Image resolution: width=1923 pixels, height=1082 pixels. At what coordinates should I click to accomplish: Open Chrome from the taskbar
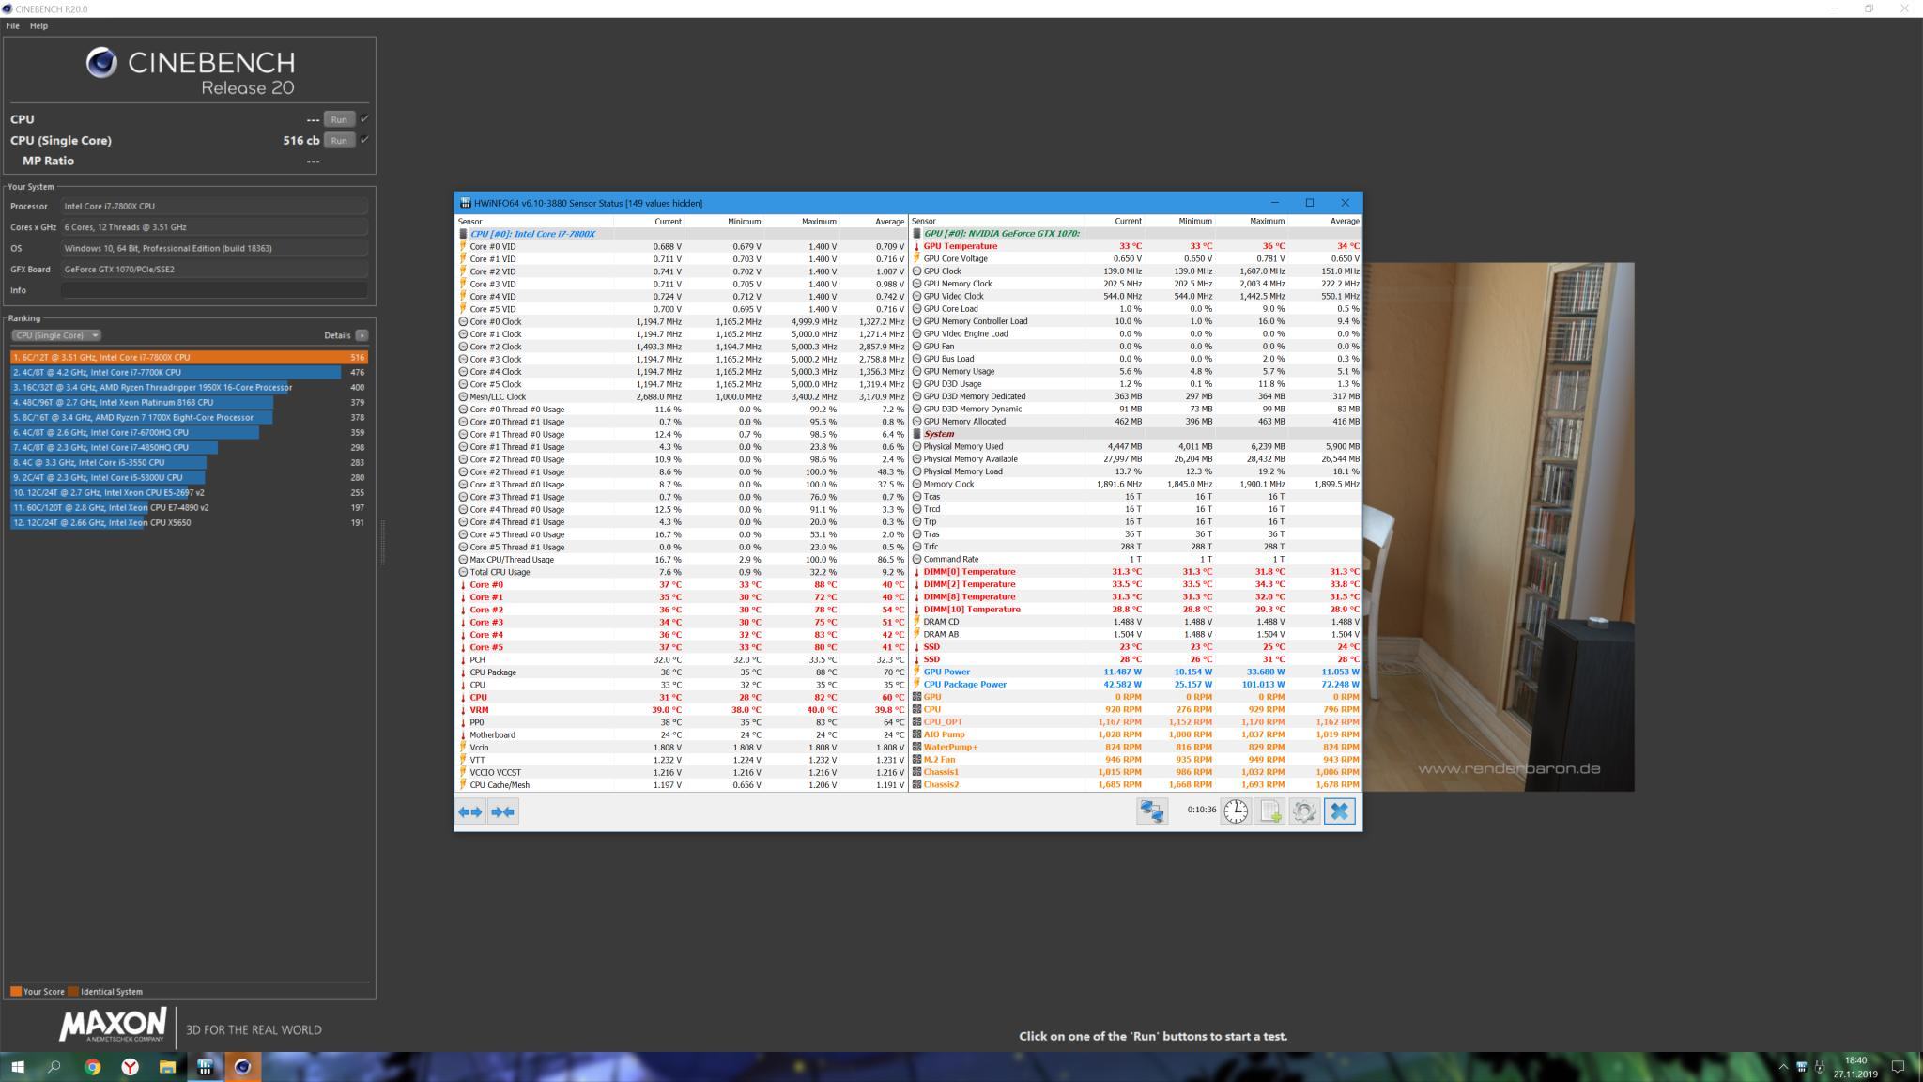point(92,1066)
